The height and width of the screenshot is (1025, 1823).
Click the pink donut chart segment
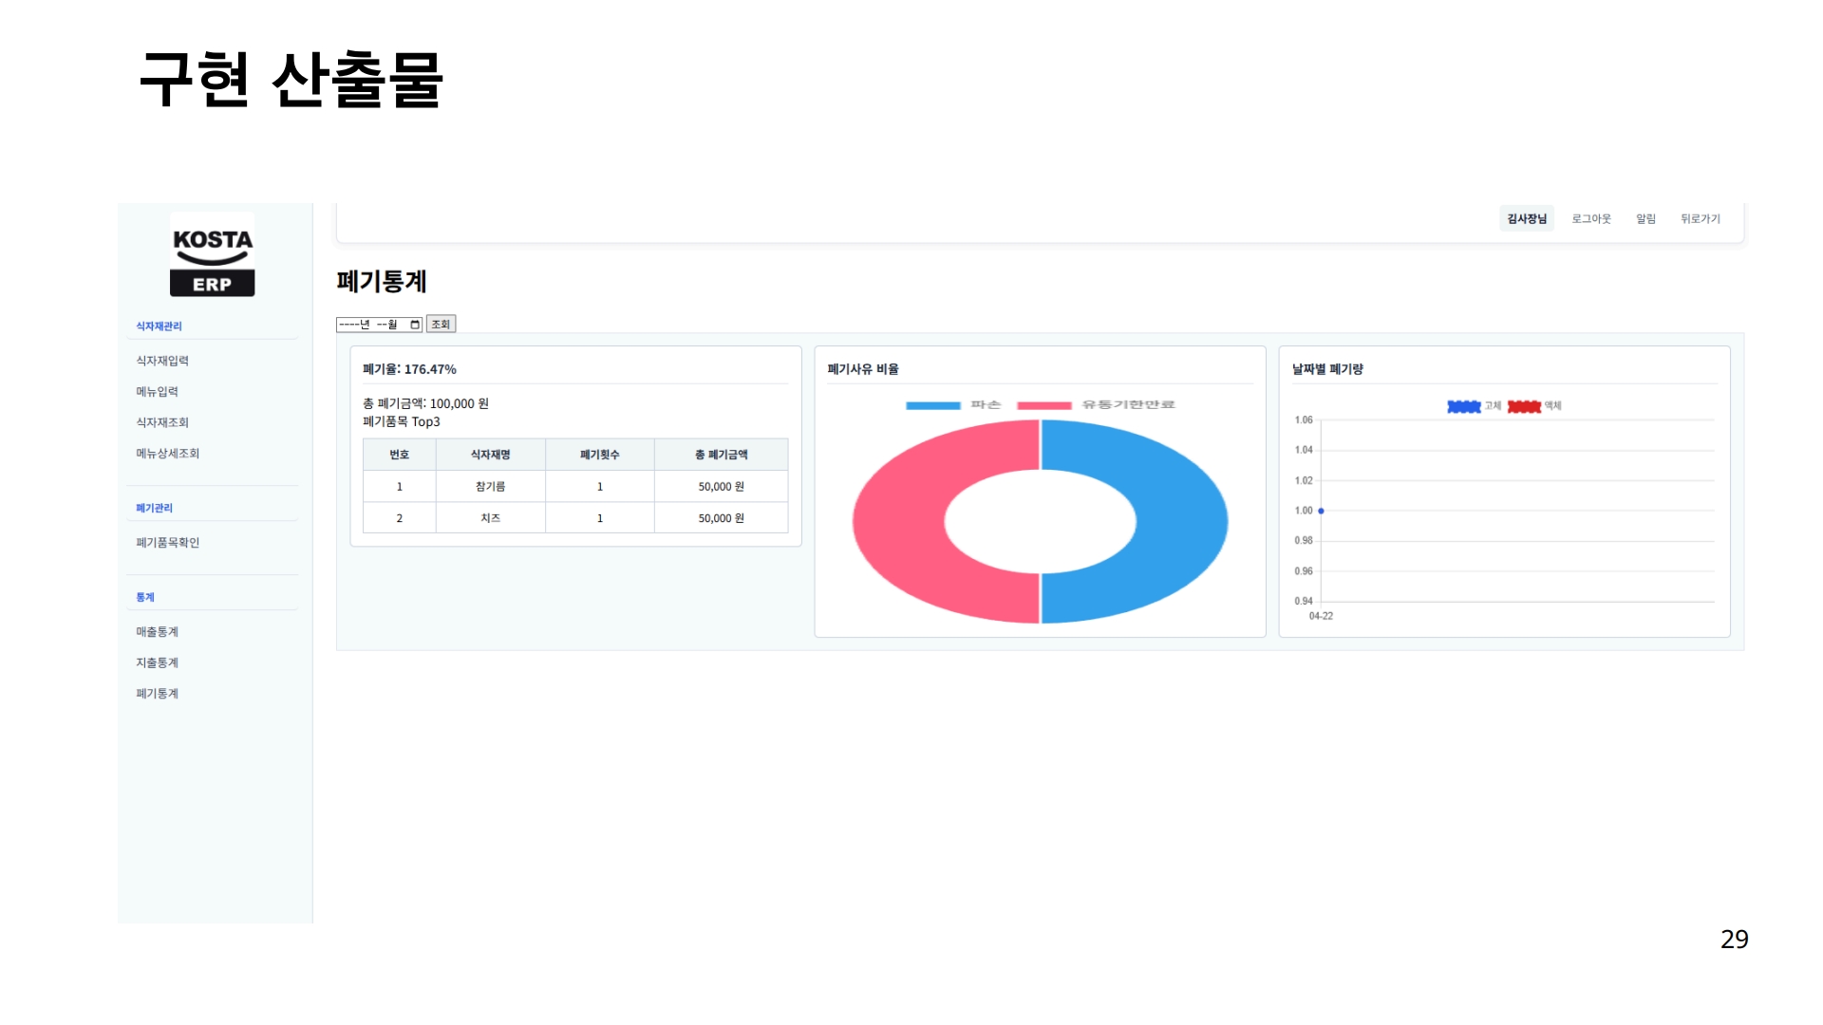[x=897, y=522]
